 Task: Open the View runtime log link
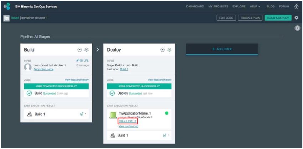(128, 126)
